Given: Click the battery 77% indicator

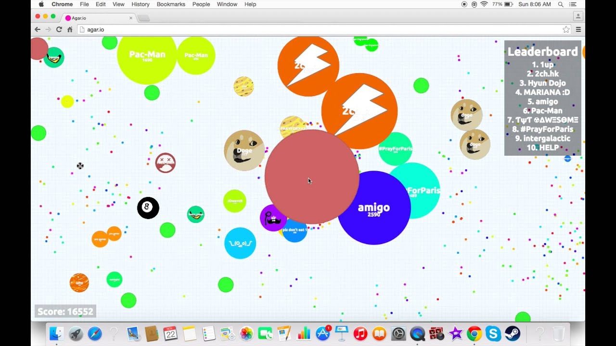Looking at the screenshot, I should coord(502,4).
